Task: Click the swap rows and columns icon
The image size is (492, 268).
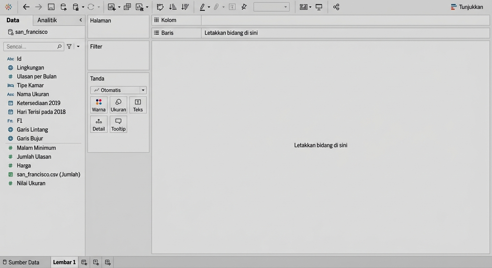Action: 160,7
